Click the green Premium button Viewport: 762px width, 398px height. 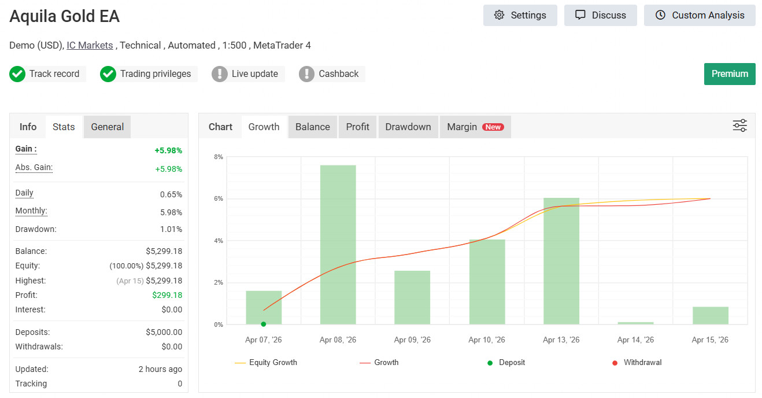(730, 74)
